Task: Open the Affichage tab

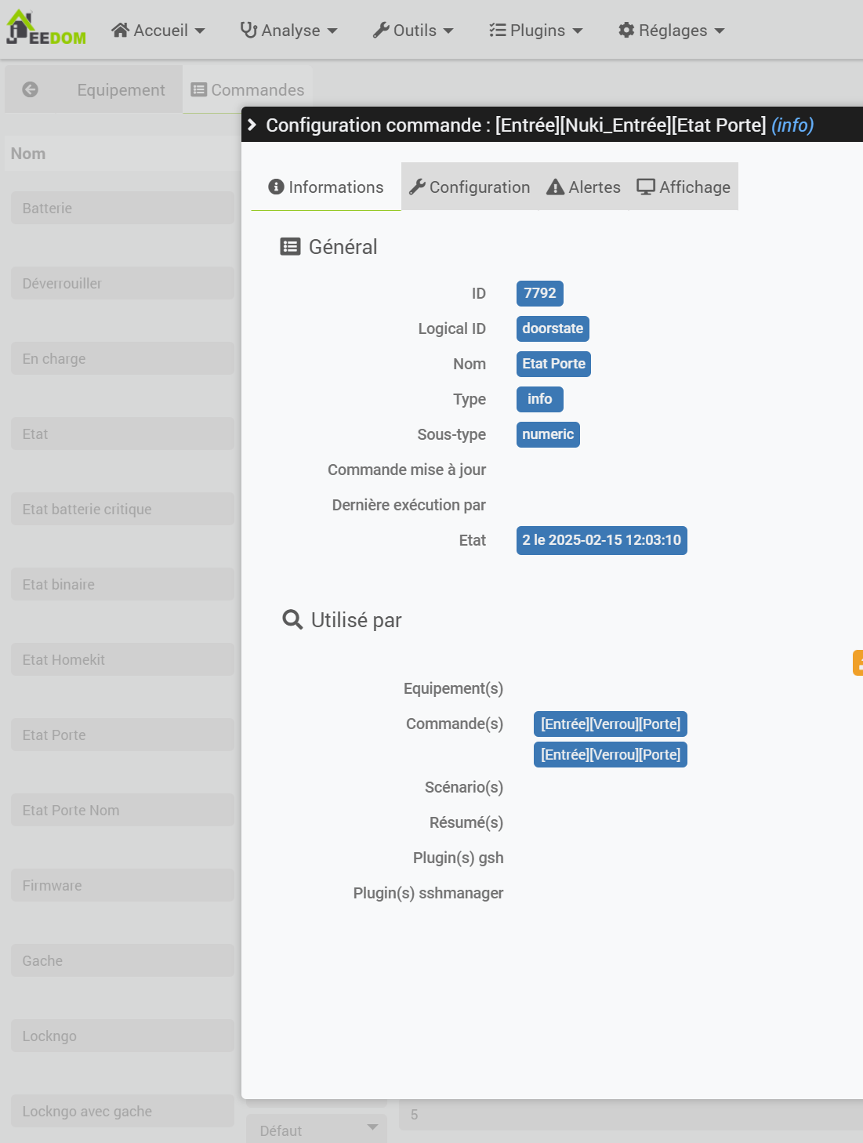Action: click(684, 187)
